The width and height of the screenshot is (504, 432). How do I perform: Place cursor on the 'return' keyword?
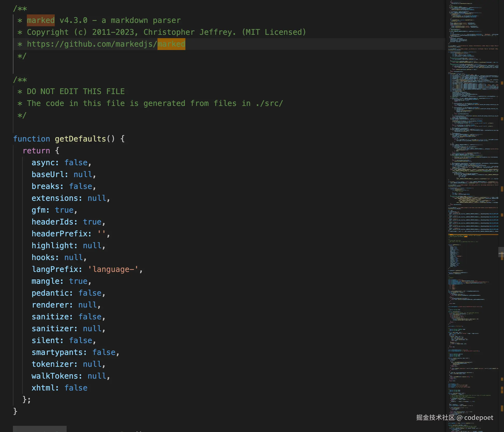[x=36, y=151]
